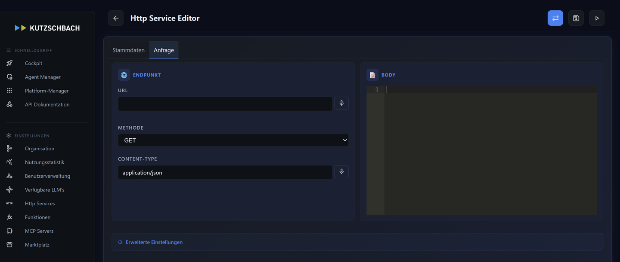Screen dimensions: 620x262
Task: Click the rocket icon next to Cockpit
Action: pyautogui.click(x=9, y=63)
